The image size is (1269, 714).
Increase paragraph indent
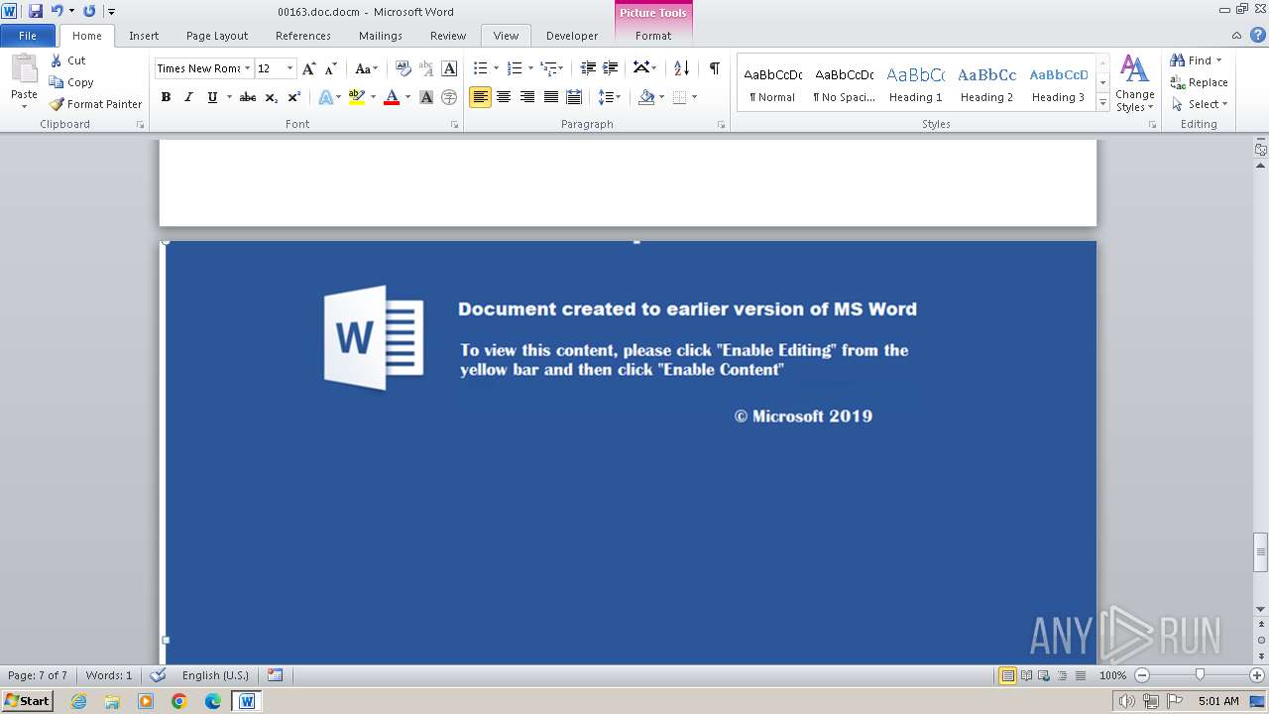click(x=611, y=68)
